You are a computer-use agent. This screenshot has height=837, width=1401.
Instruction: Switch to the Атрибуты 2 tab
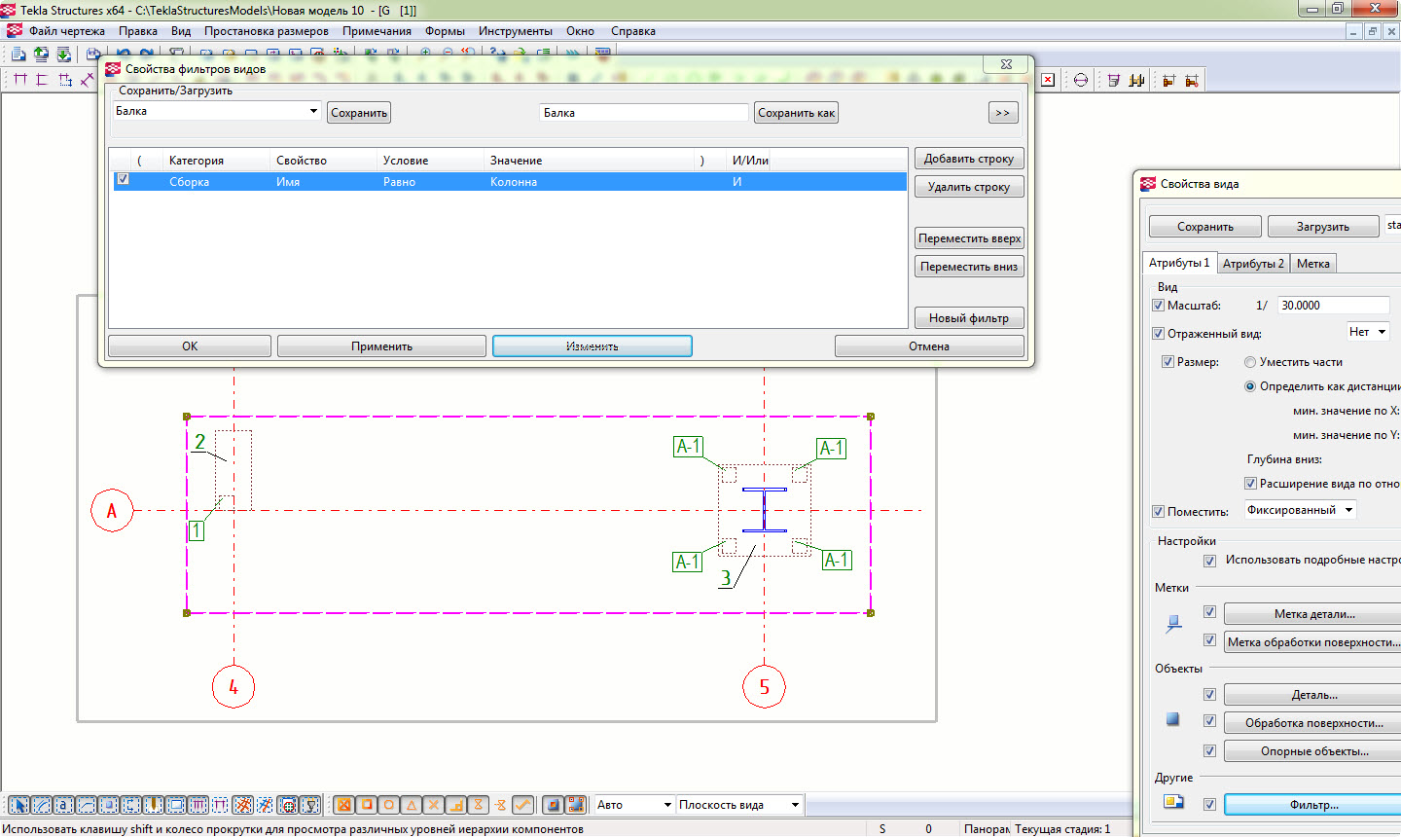tap(1252, 263)
